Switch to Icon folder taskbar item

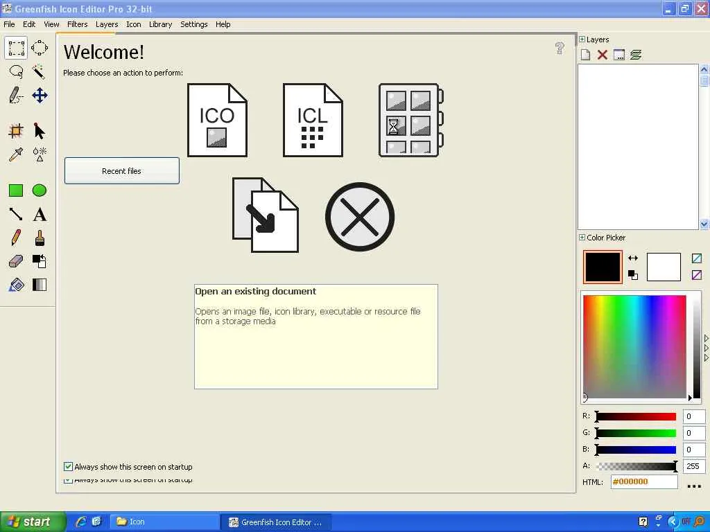click(x=164, y=522)
